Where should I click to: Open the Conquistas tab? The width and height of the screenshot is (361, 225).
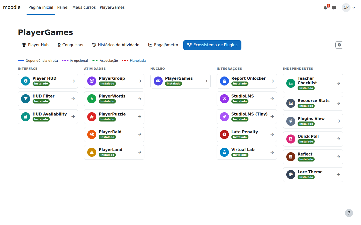70,45
